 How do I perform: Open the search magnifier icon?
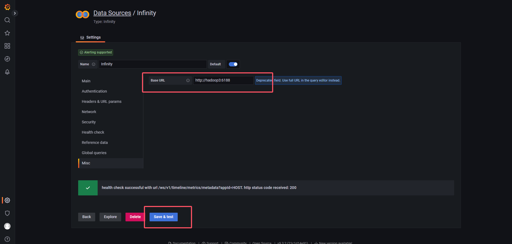7,20
